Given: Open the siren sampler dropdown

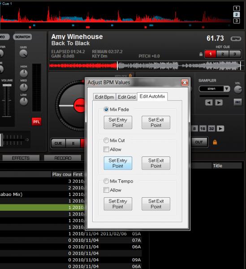Looking at the screenshot, I should pyautogui.click(x=226, y=89).
